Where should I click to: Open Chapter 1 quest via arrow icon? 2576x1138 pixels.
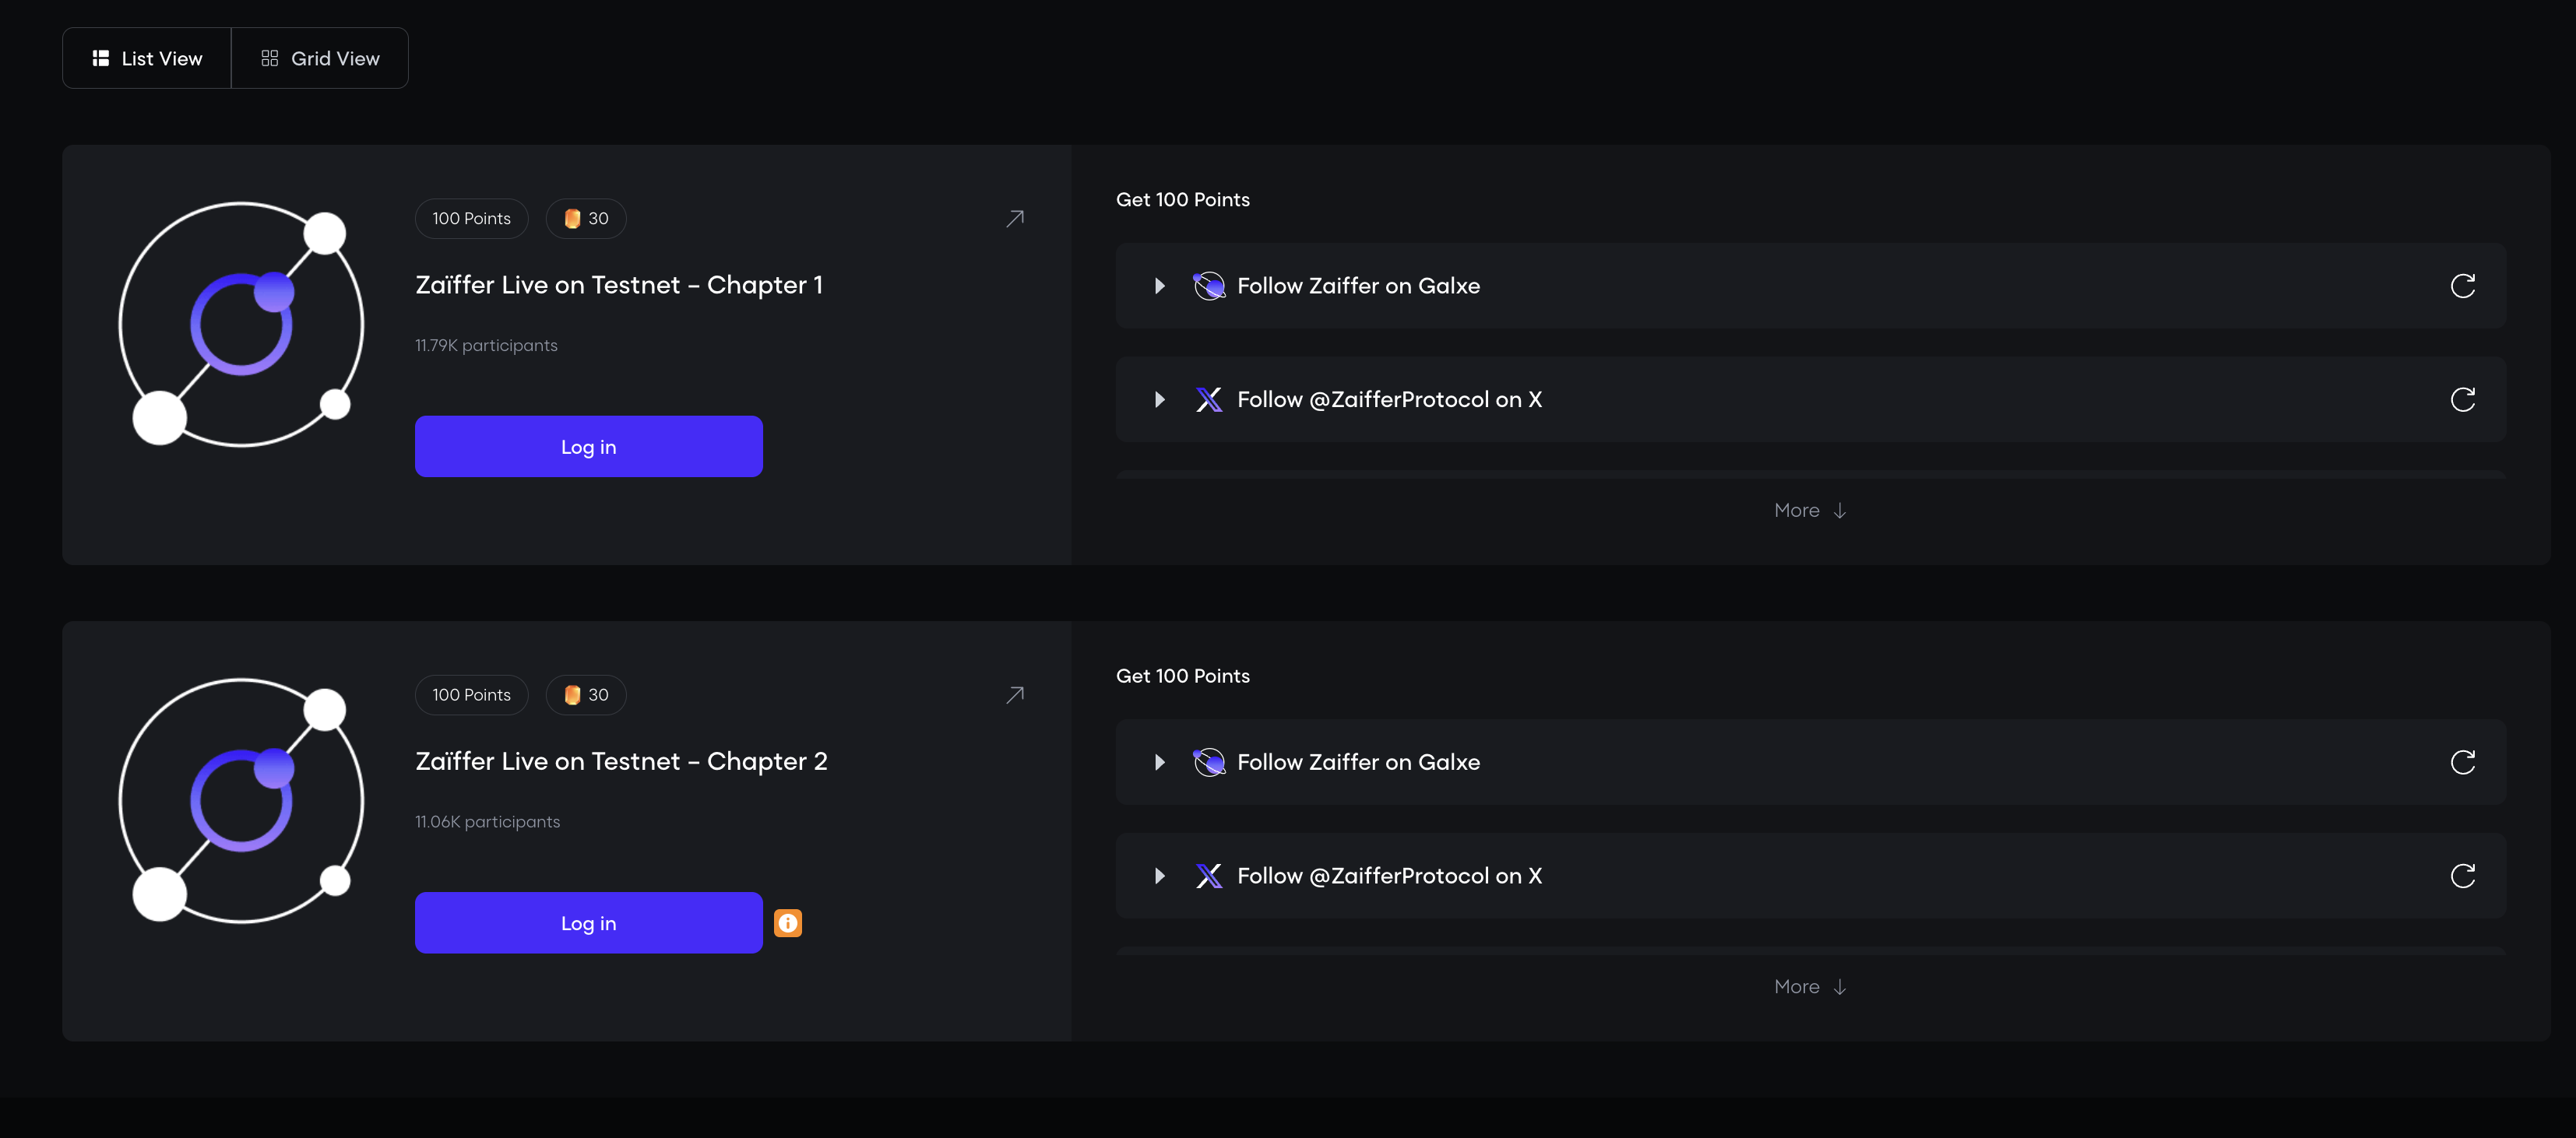[1014, 219]
